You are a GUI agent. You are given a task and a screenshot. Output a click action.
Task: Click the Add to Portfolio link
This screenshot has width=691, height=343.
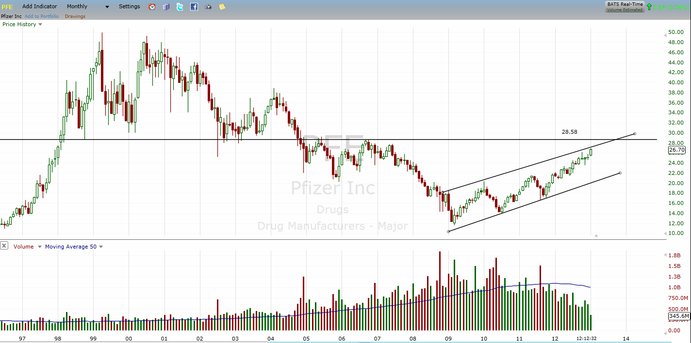pyautogui.click(x=42, y=16)
